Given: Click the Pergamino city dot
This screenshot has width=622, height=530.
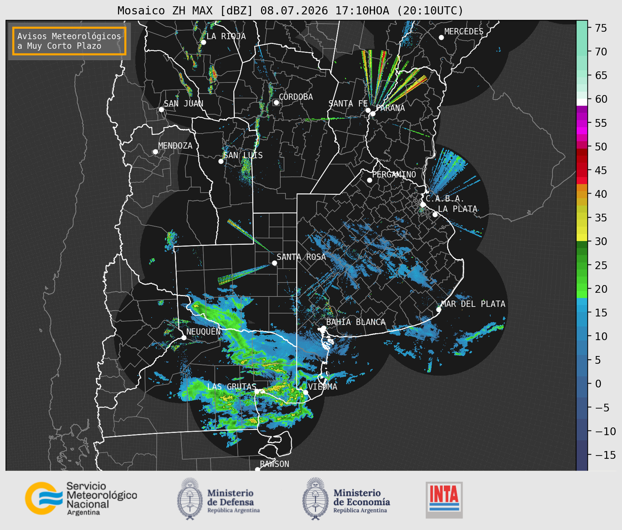Looking at the screenshot, I should [369, 180].
